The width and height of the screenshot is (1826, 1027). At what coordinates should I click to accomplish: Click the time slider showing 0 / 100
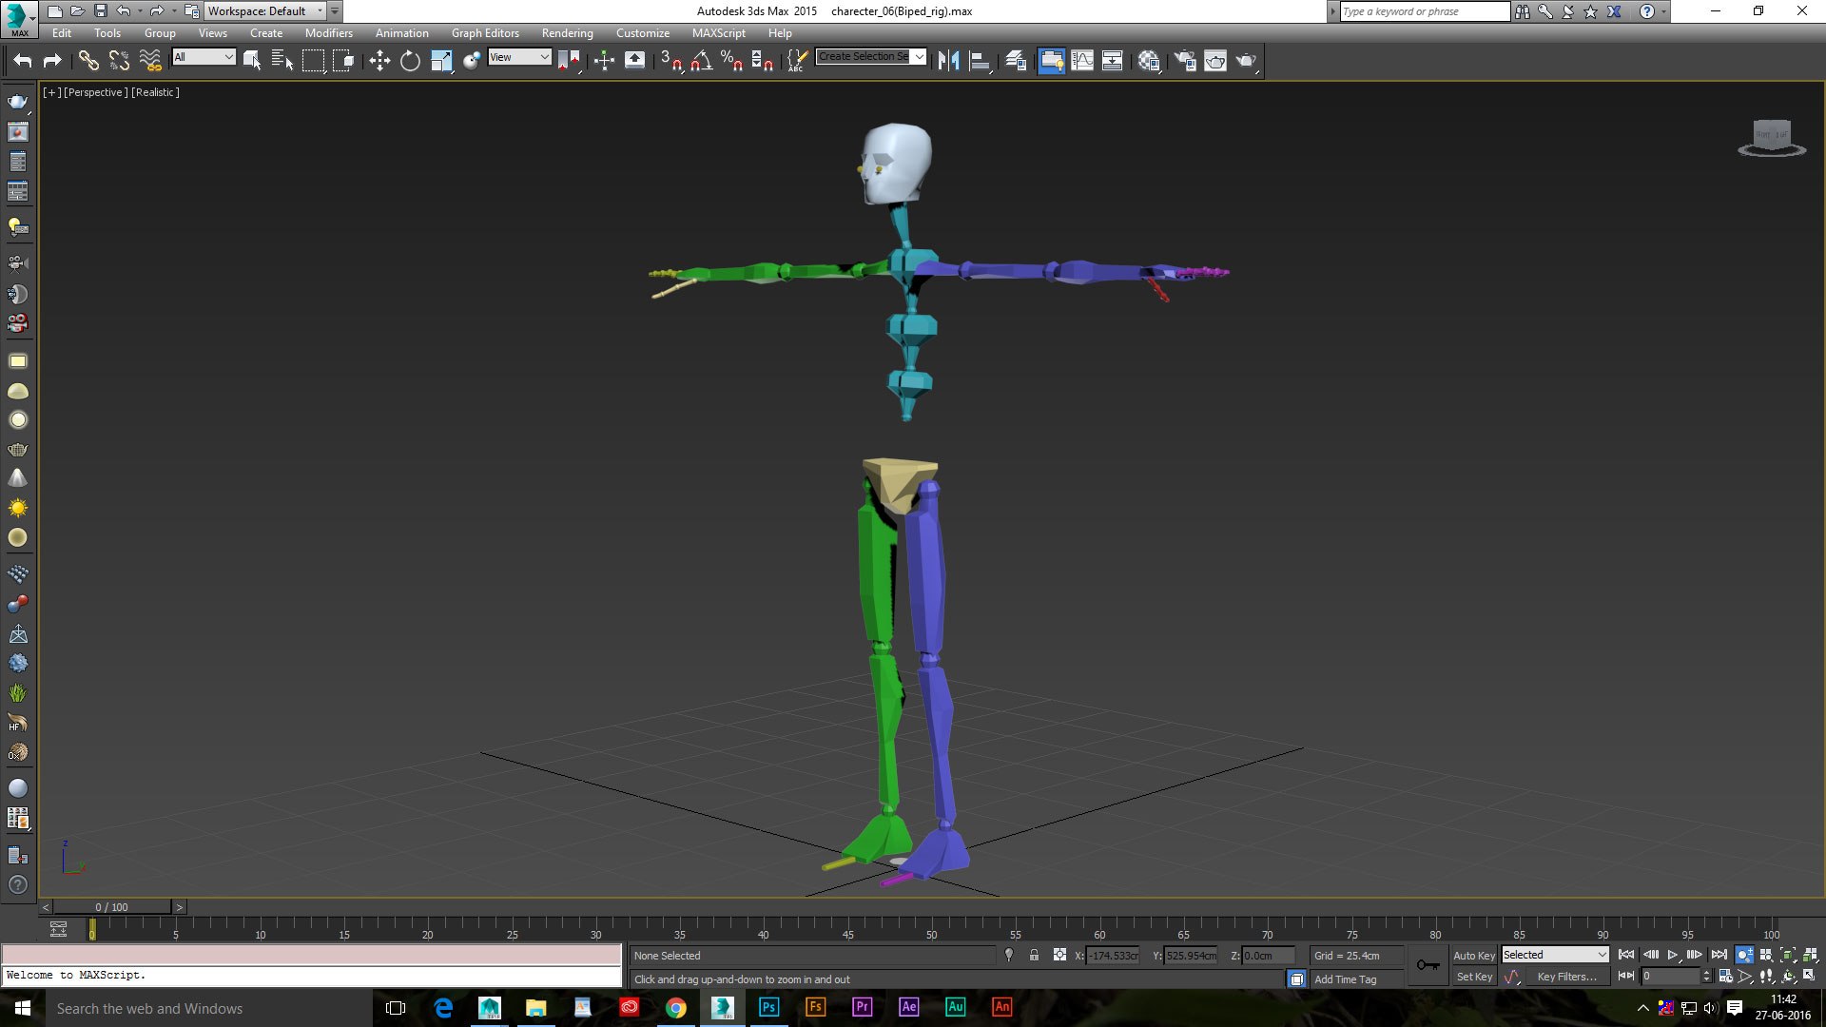(x=112, y=907)
